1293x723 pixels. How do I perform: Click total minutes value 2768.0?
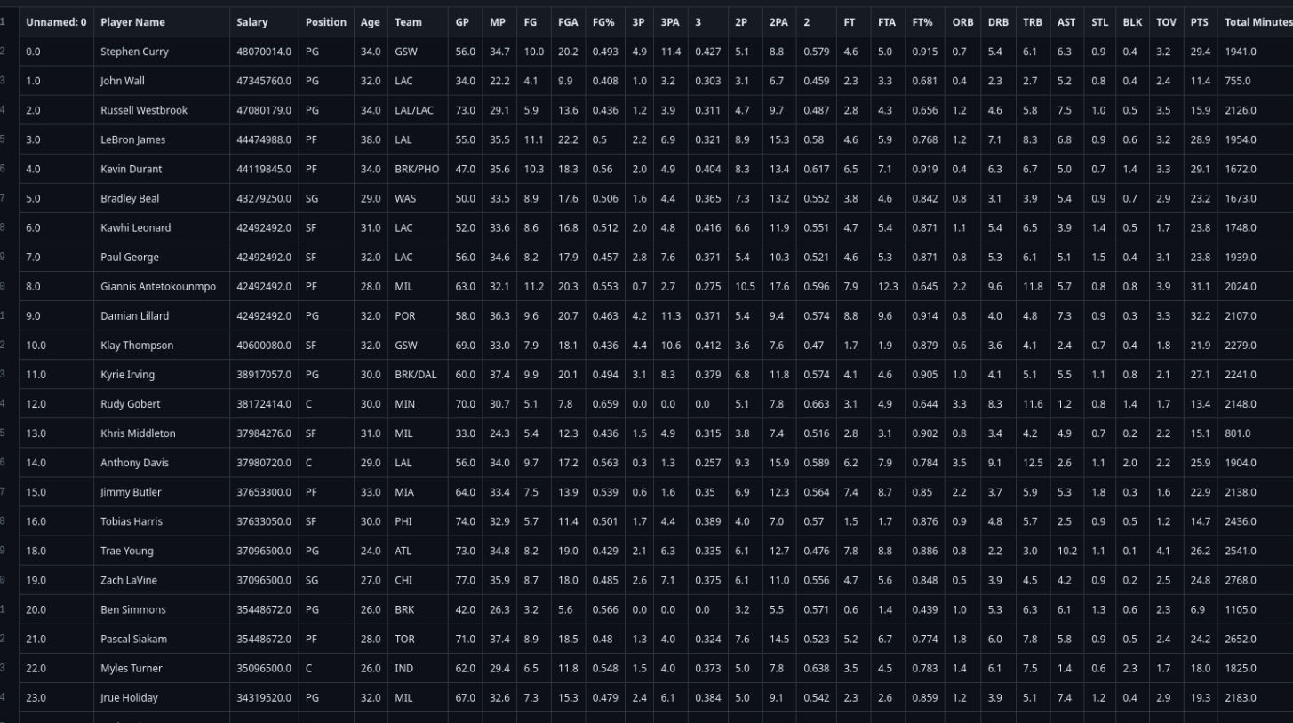tap(1255, 579)
